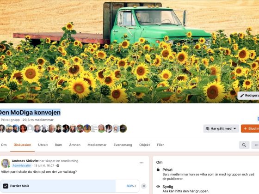Click the pencil Redigera button on cover photo
The height and width of the screenshot is (194, 259).
[248, 96]
